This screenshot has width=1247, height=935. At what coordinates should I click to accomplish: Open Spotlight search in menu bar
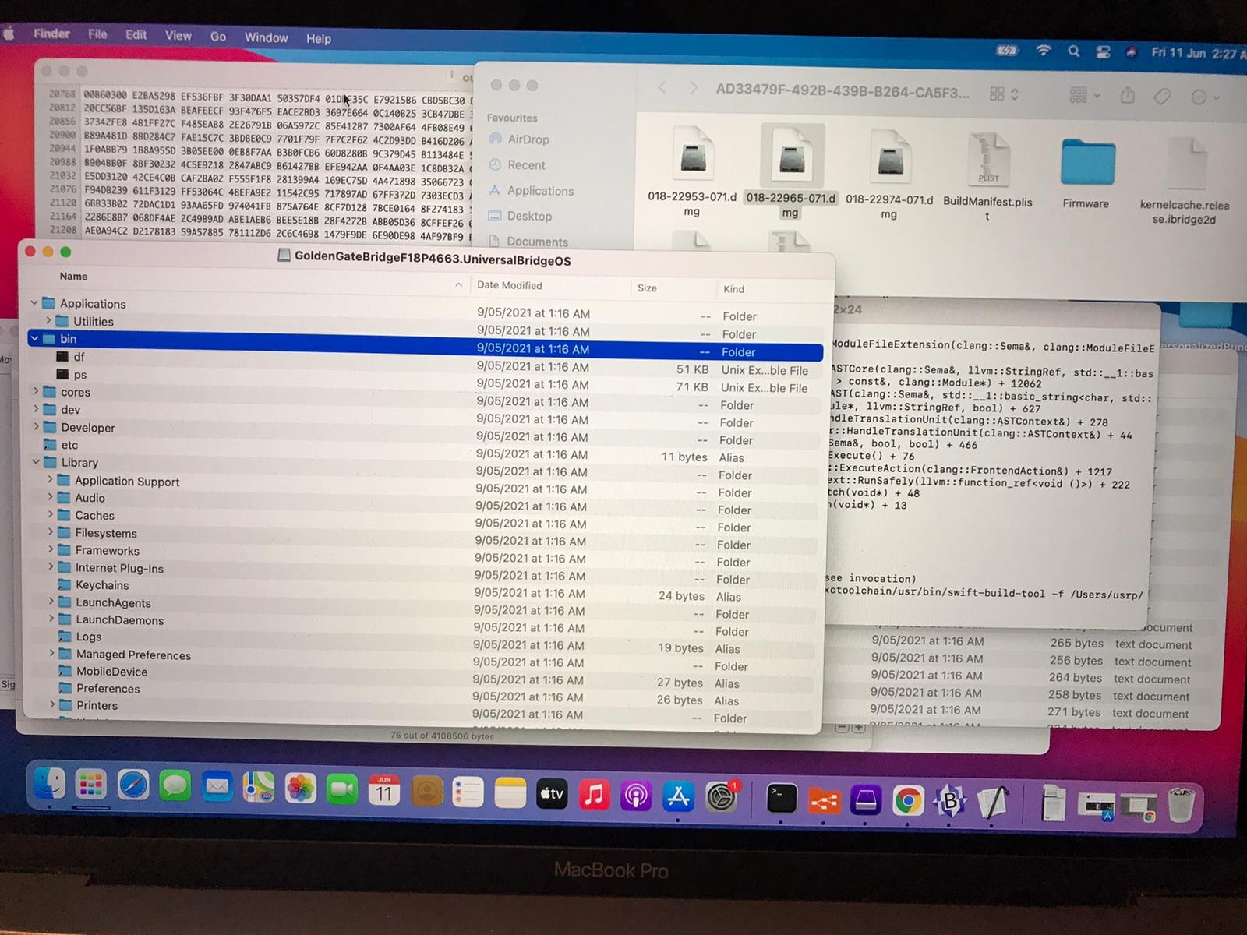click(1074, 51)
